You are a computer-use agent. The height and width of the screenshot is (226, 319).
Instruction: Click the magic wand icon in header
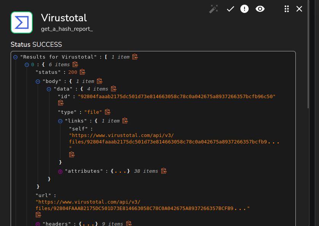pyautogui.click(x=214, y=9)
